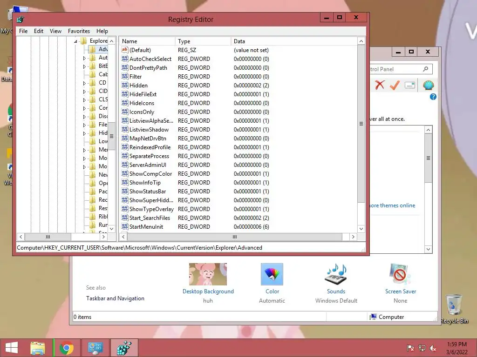Click the more themes online link
The width and height of the screenshot is (477, 357).
point(392,205)
